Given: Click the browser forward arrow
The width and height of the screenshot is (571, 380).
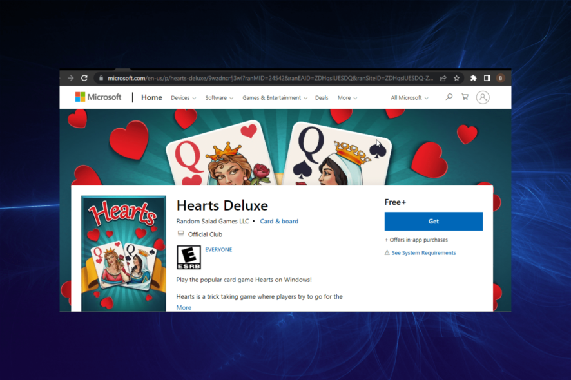Looking at the screenshot, I should [70, 78].
